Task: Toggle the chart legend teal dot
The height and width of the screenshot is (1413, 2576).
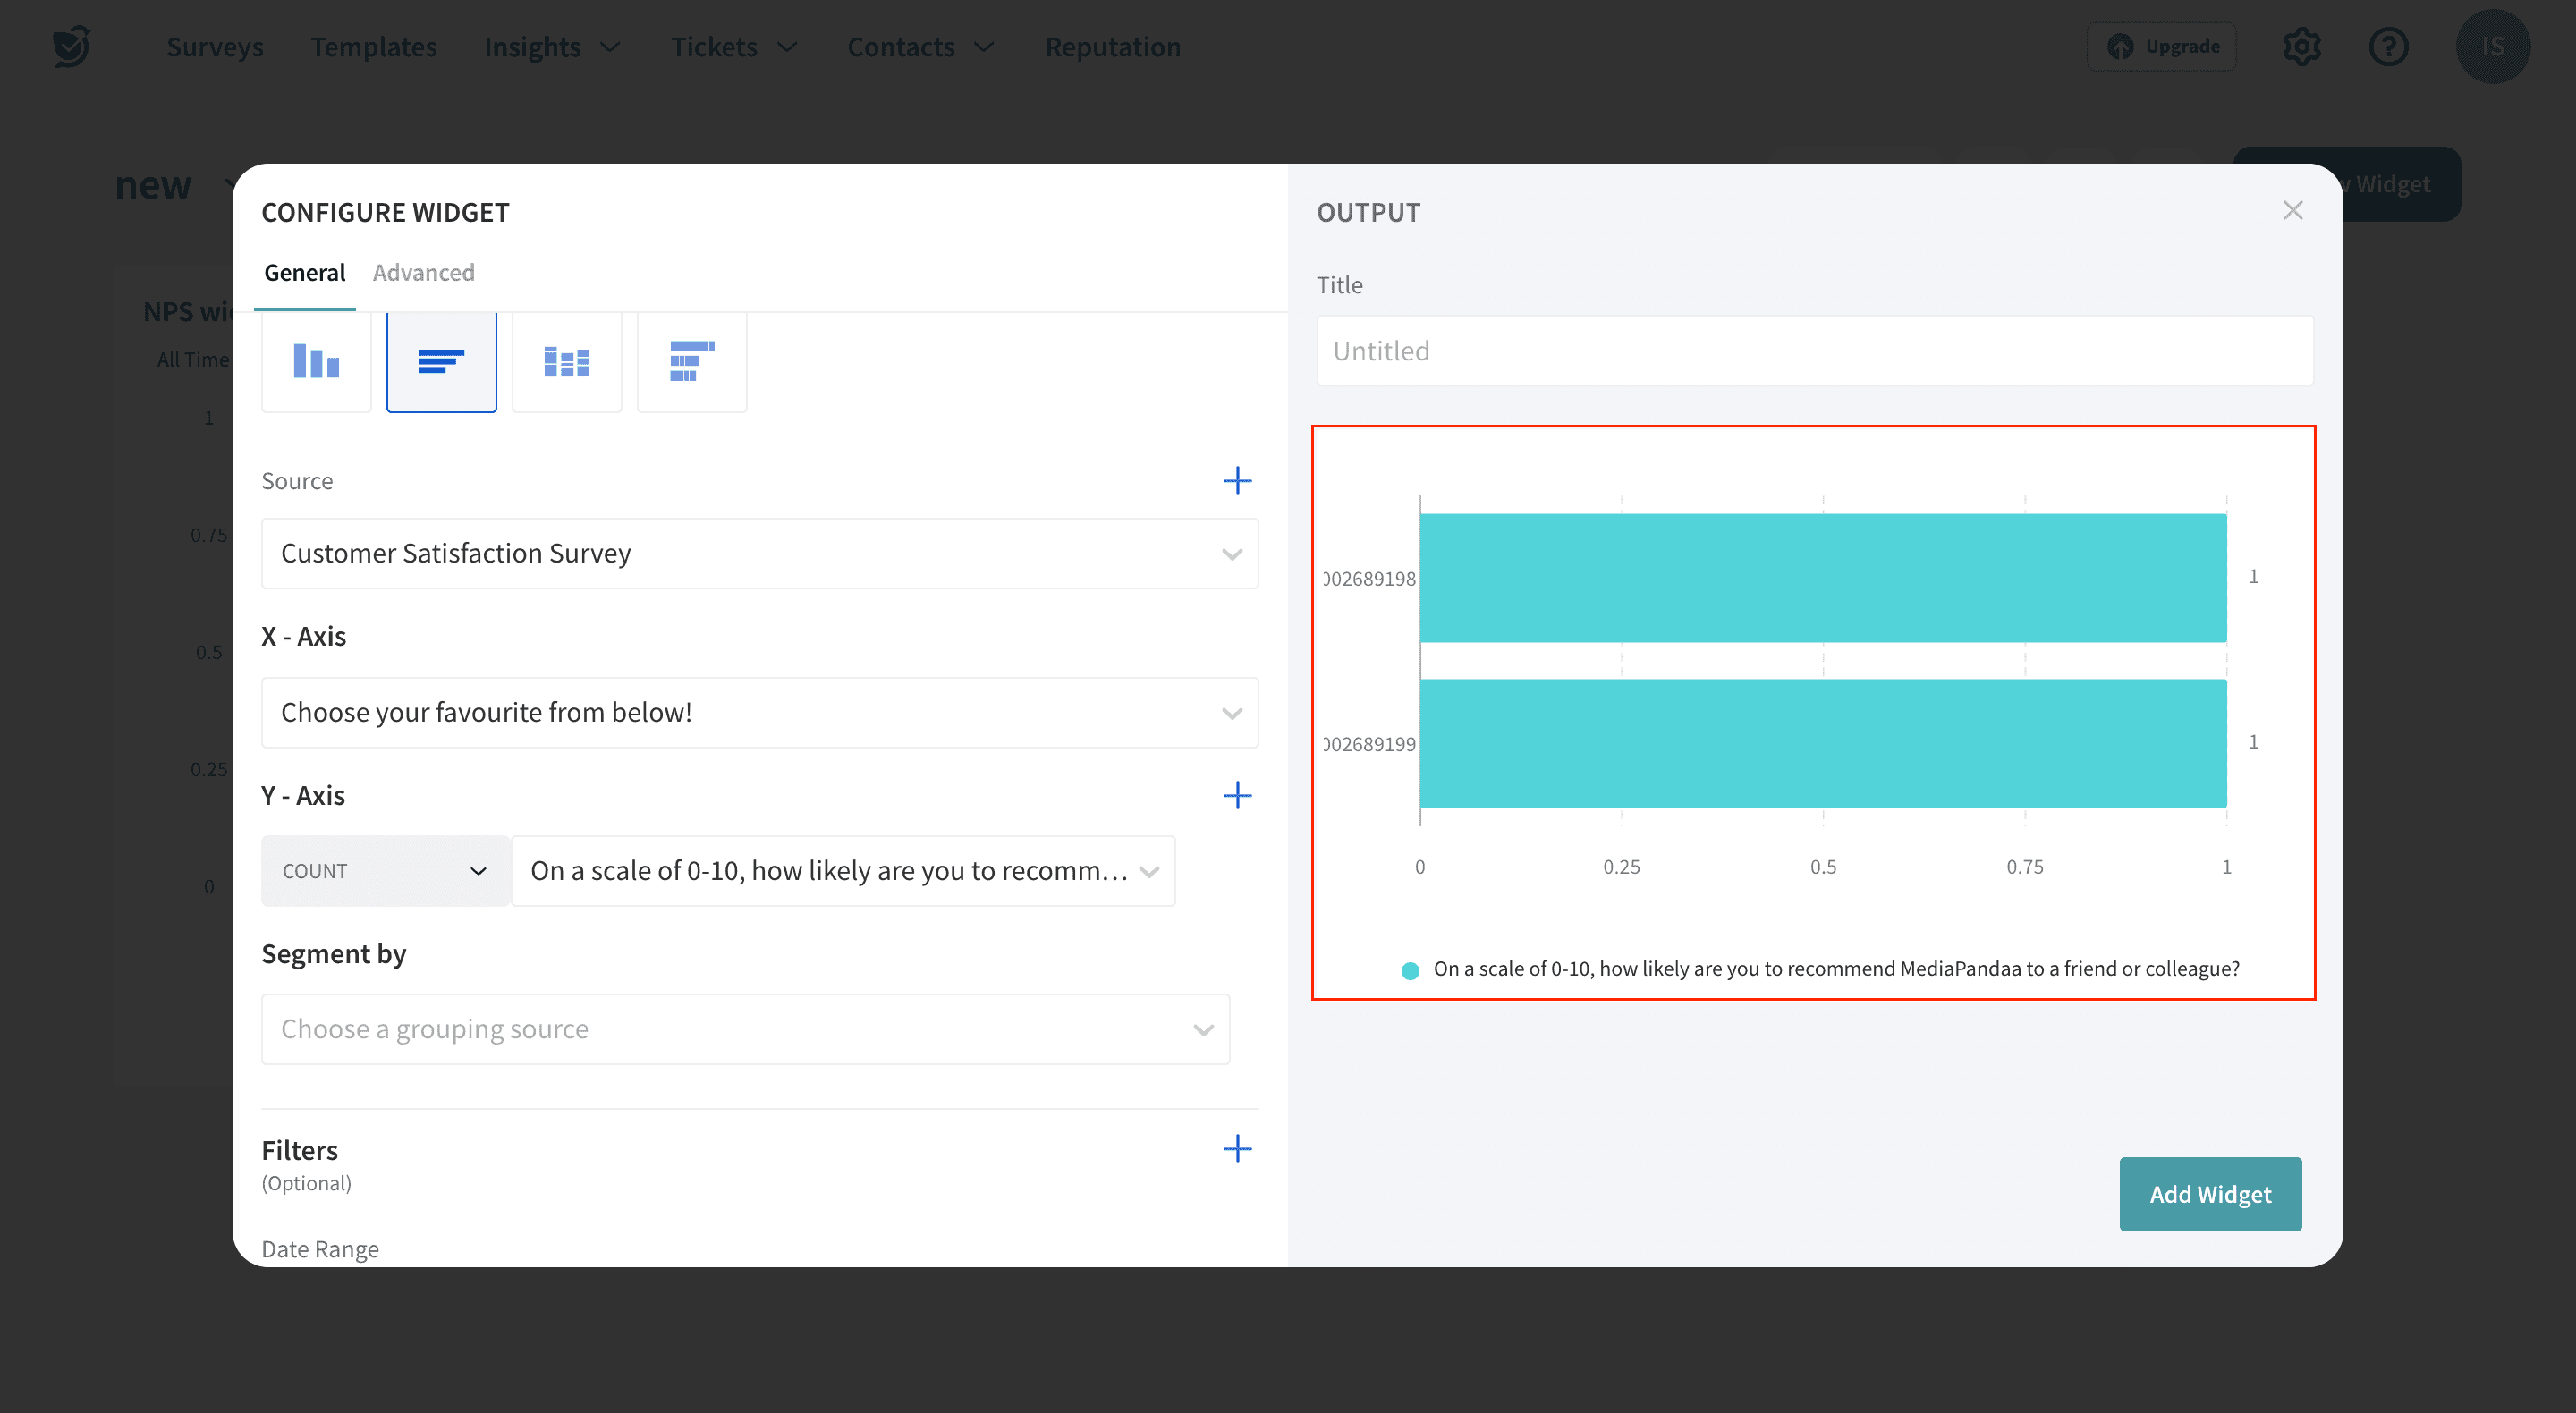Action: click(x=1410, y=970)
